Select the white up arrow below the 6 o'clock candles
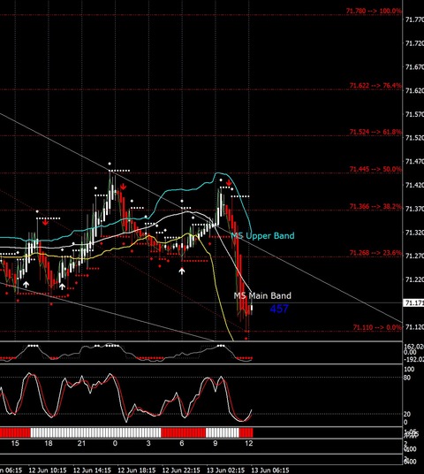This screenshot has height=474, width=424. [x=181, y=271]
